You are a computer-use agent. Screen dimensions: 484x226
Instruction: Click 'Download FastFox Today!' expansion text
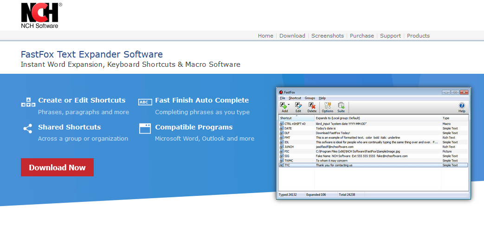[x=333, y=133]
